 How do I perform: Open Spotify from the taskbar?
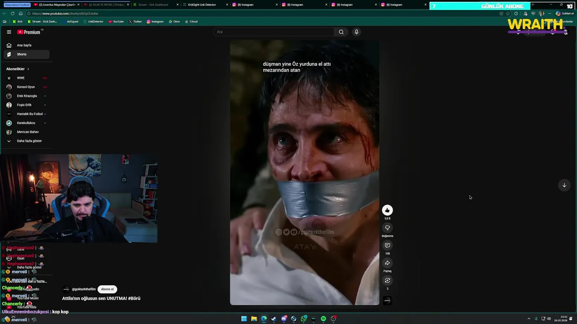coord(324,319)
